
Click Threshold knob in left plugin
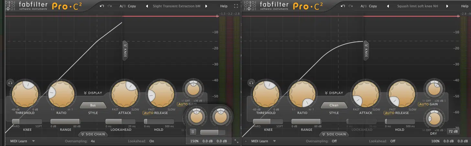coord(25,94)
